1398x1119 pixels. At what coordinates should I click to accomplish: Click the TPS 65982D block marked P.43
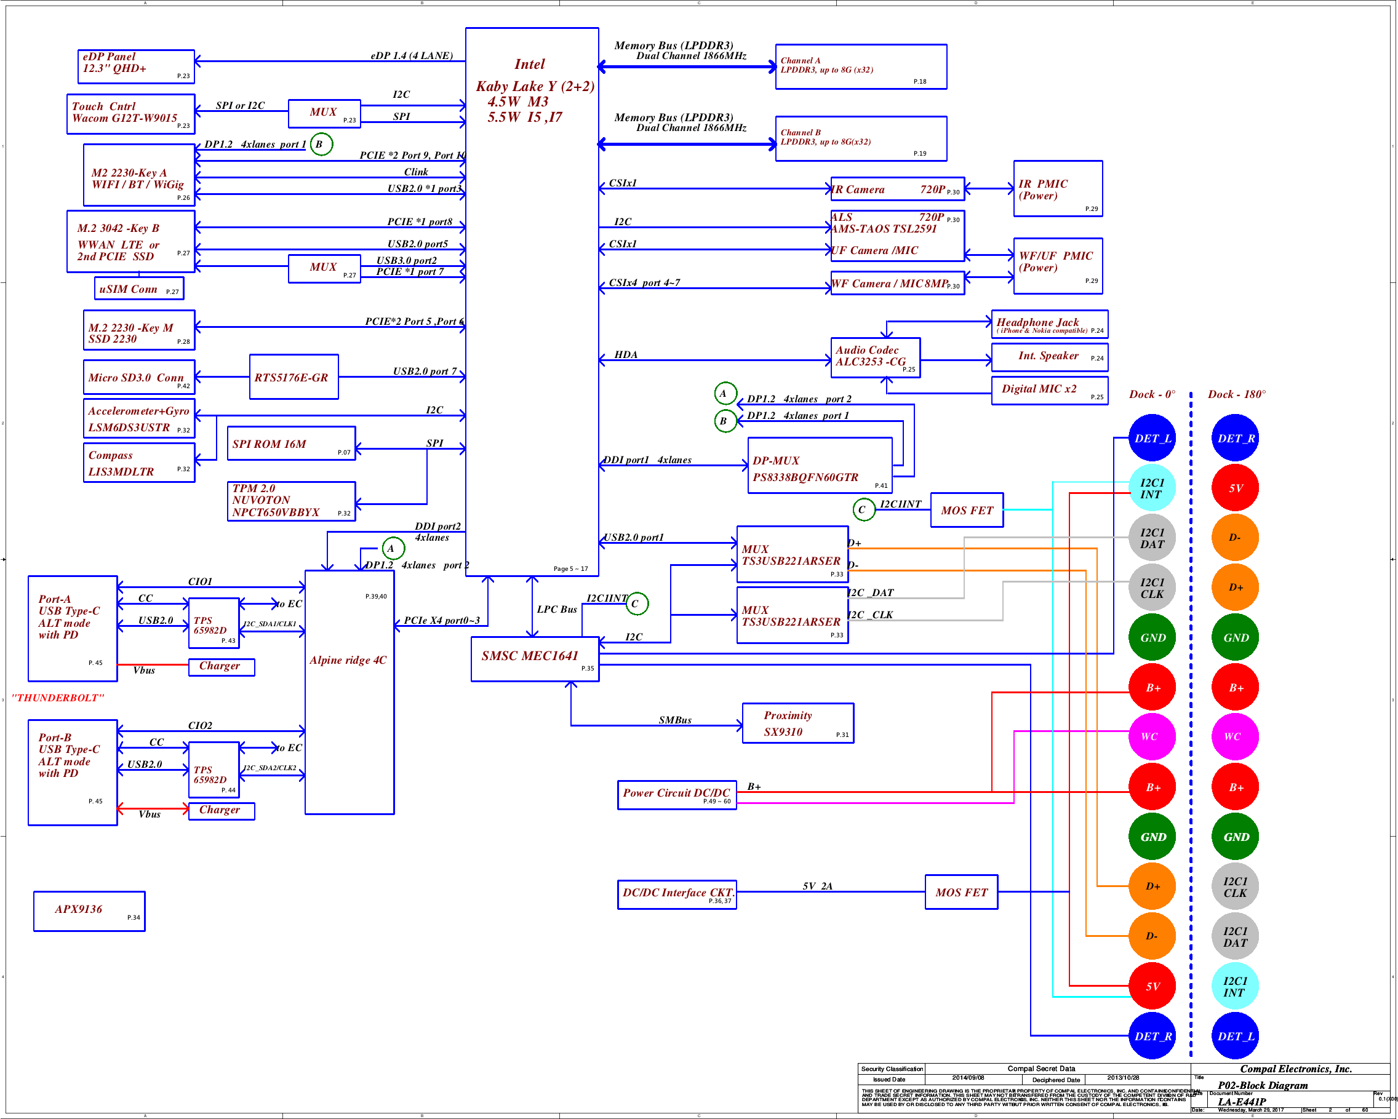[214, 623]
